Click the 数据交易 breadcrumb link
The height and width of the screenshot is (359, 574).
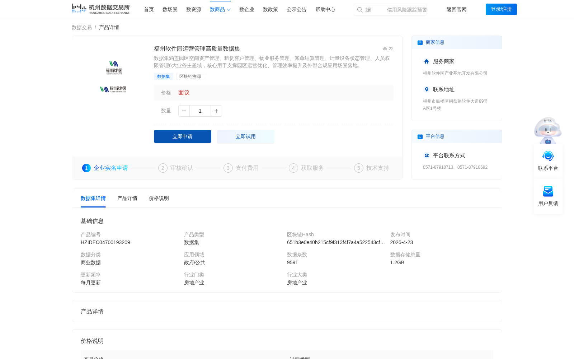point(82,27)
